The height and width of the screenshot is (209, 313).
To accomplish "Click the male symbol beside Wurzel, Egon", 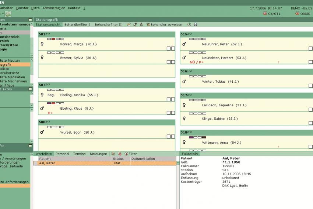I will tap(42, 132).
